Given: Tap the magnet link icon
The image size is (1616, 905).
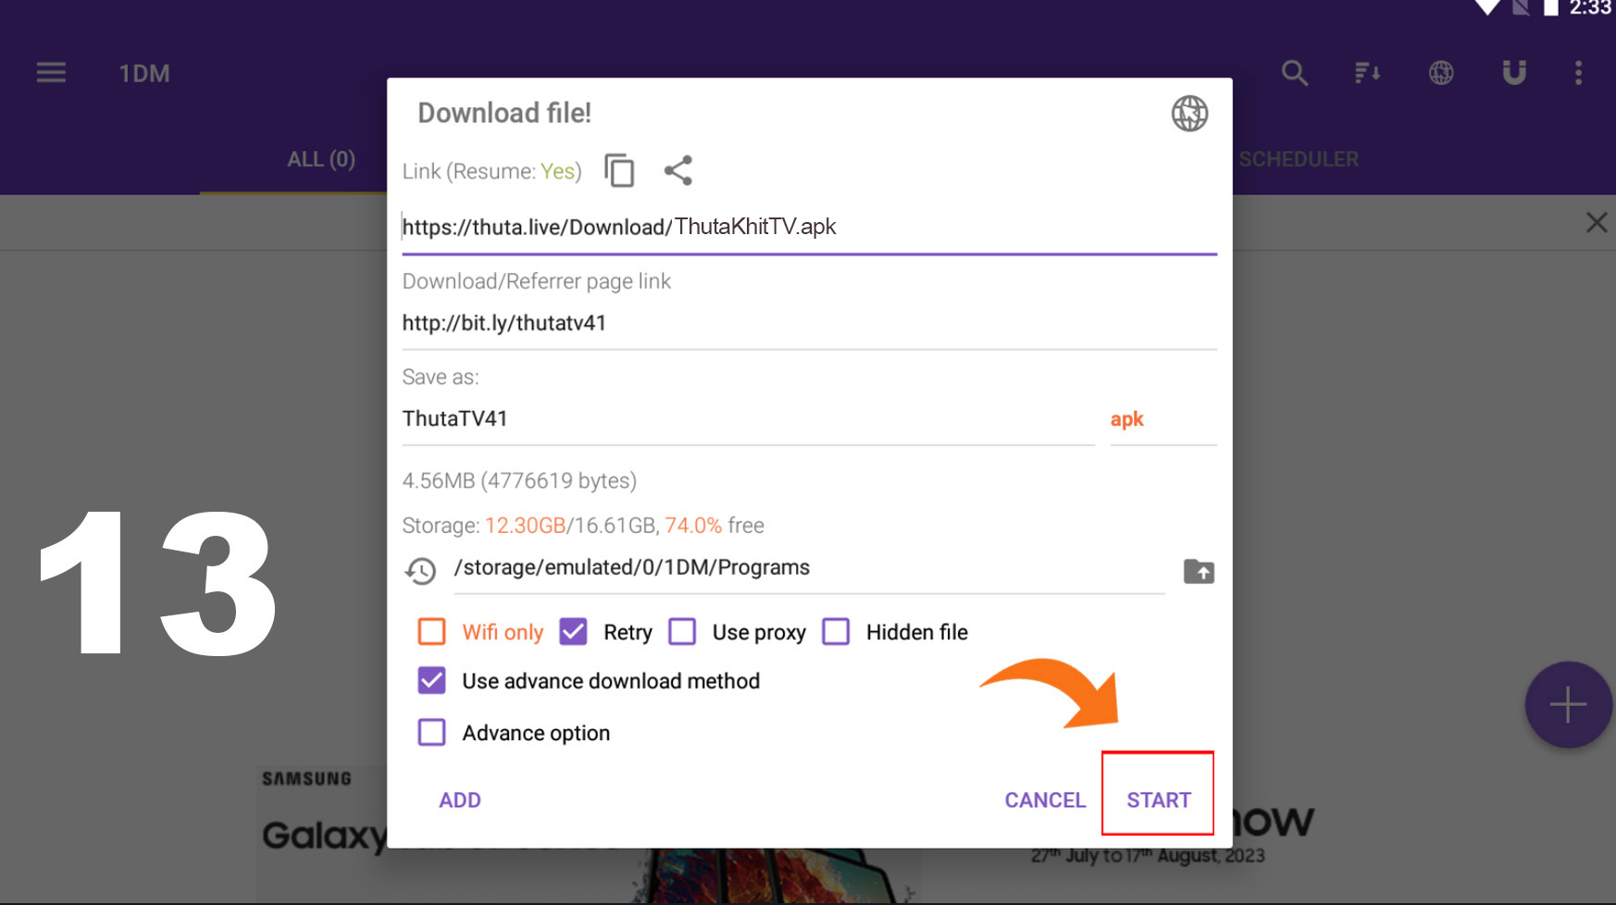Looking at the screenshot, I should click(1514, 73).
